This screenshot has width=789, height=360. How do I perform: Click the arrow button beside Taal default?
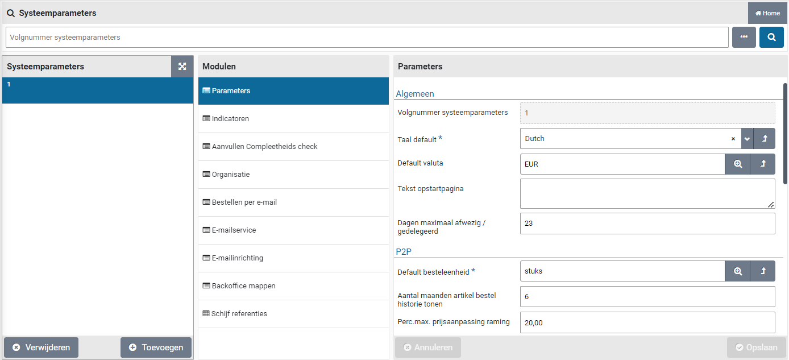764,139
